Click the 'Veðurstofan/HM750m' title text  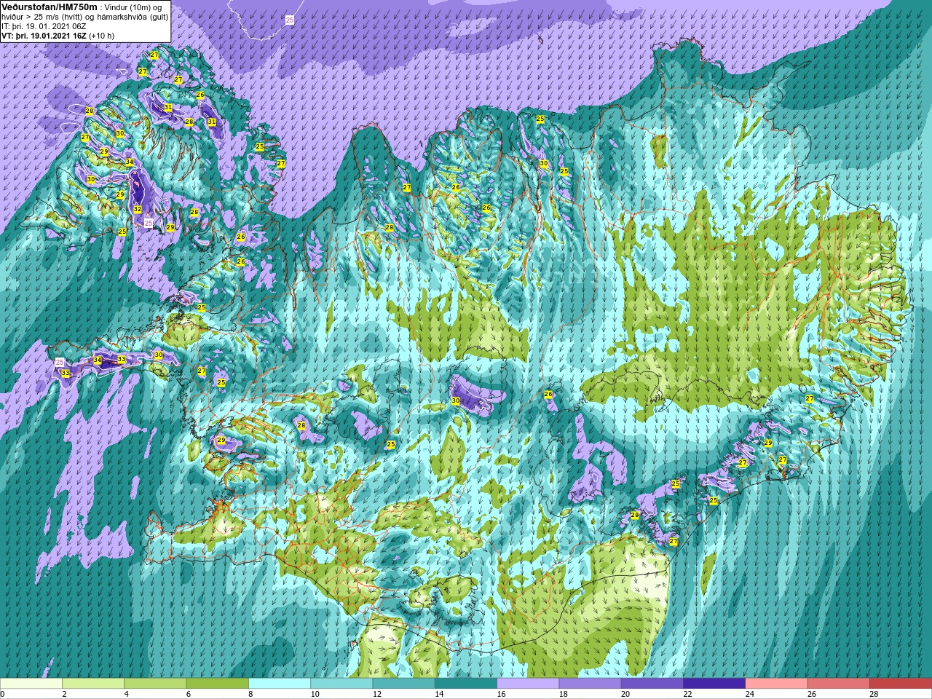click(49, 7)
